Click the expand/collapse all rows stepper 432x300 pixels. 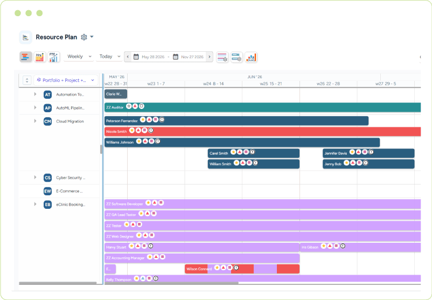point(27,80)
